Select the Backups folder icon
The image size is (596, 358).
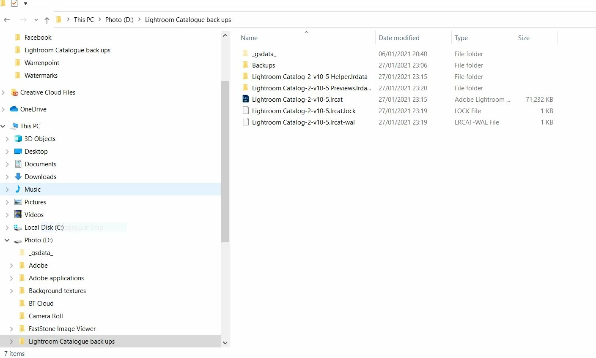pos(245,65)
